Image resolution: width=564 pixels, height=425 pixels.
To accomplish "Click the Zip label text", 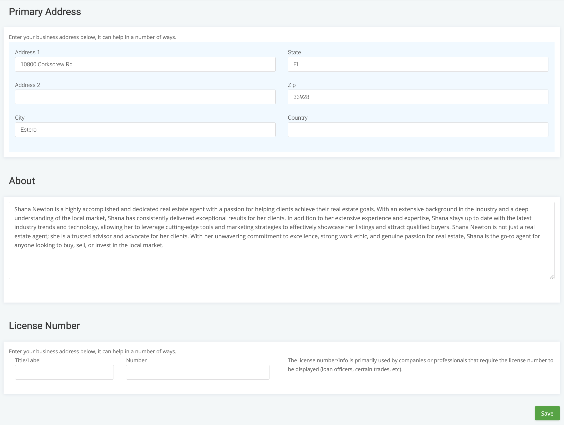I will (292, 85).
